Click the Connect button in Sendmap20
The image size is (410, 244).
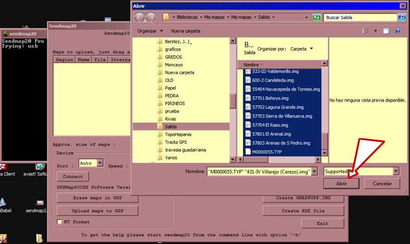(73, 177)
